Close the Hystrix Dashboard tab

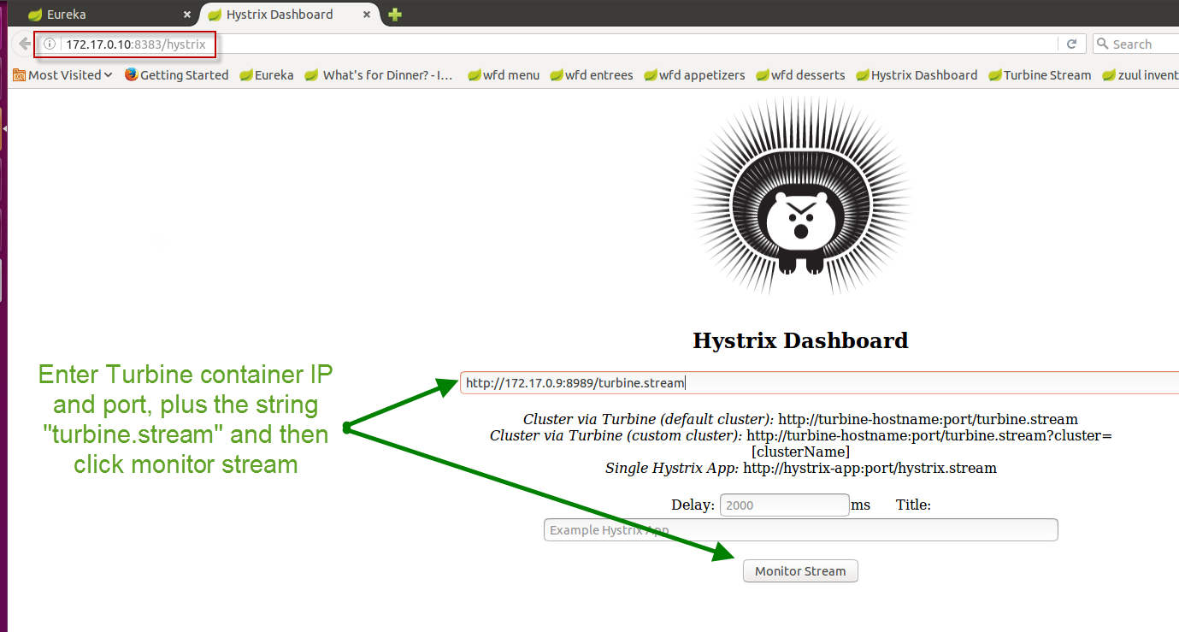[x=367, y=15]
